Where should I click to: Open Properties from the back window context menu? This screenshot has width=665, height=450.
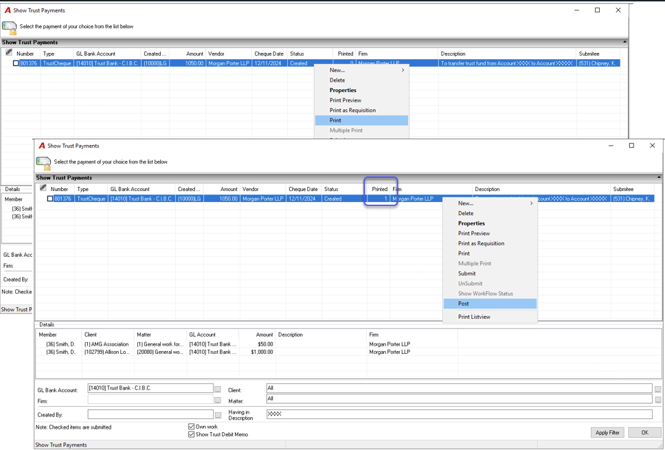[362, 90]
